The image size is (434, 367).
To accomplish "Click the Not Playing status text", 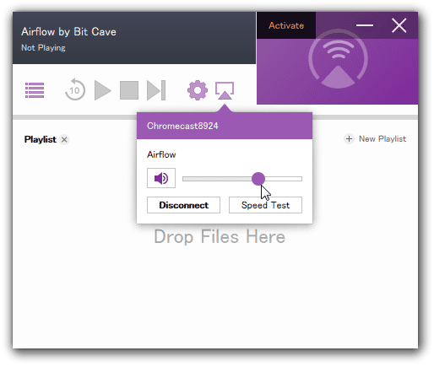I will 43,48.
